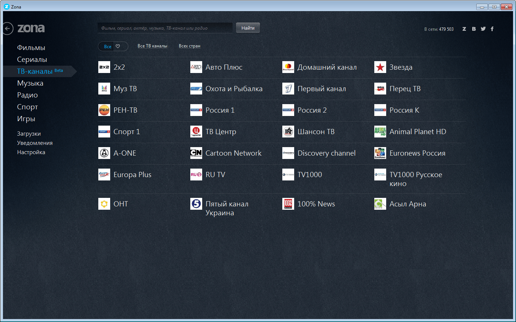Open the Europa Plus logo
Viewport: 516px width, 322px height.
point(104,175)
